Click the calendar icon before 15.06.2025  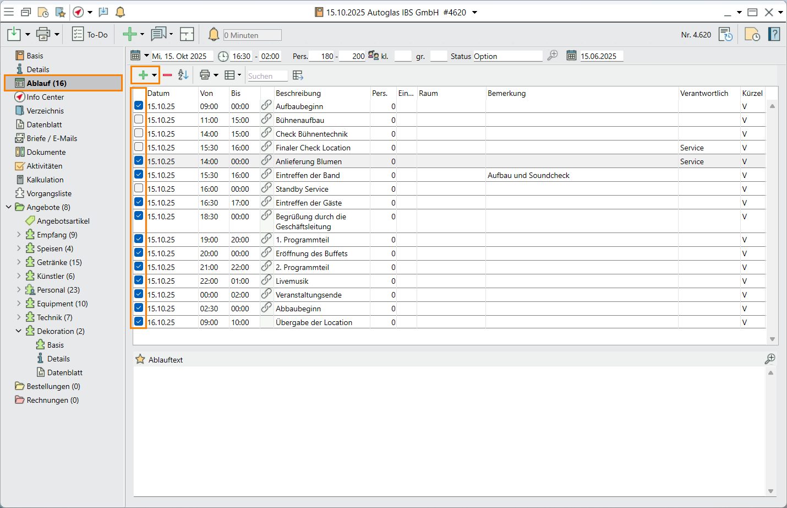tap(571, 56)
